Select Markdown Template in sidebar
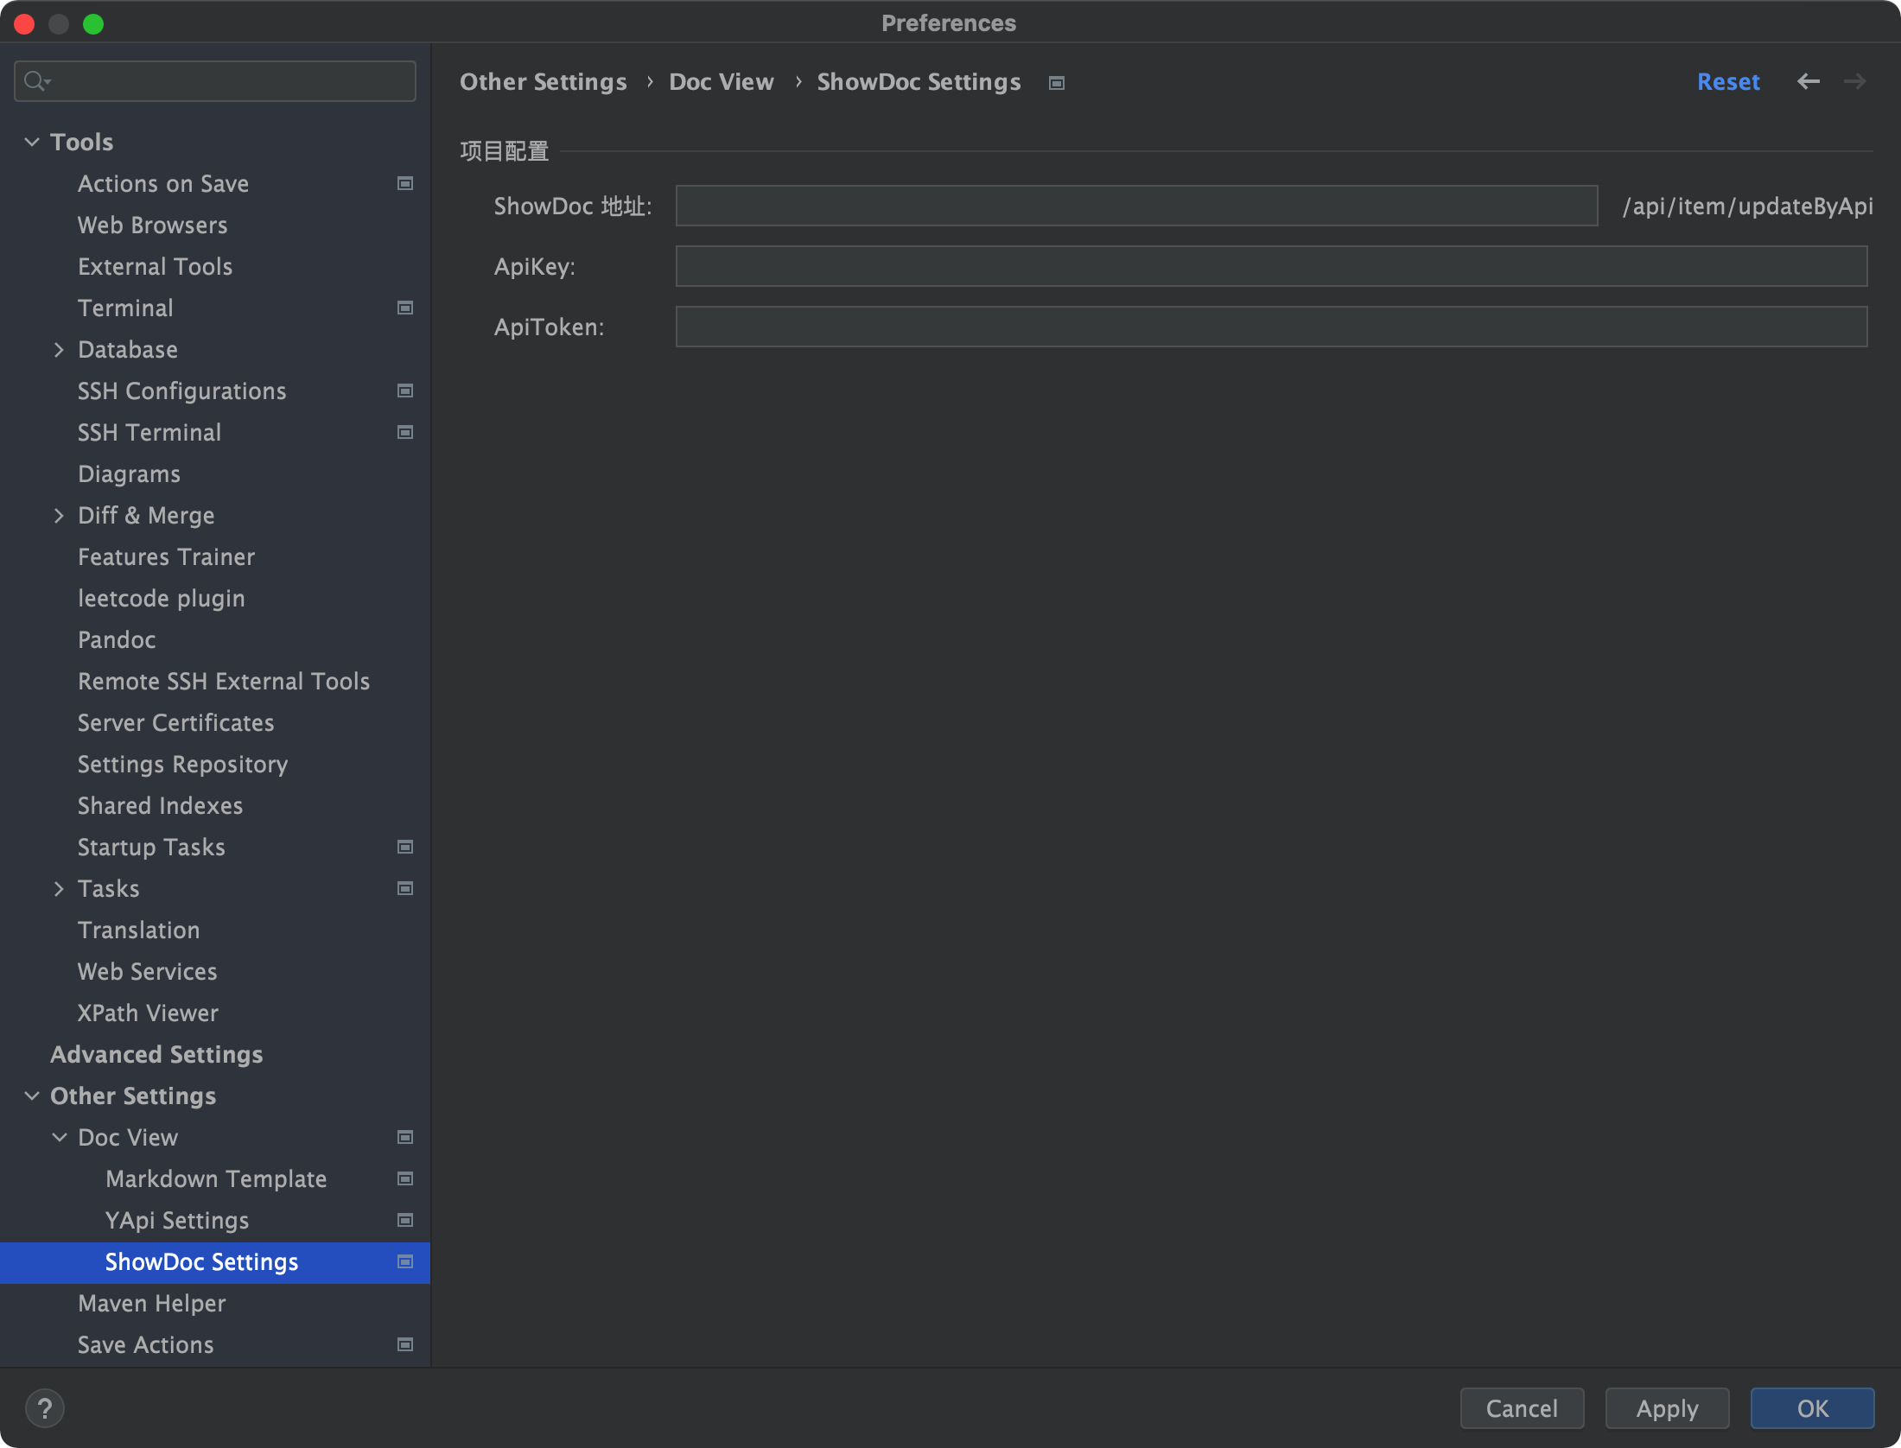This screenshot has width=1901, height=1448. tap(216, 1178)
